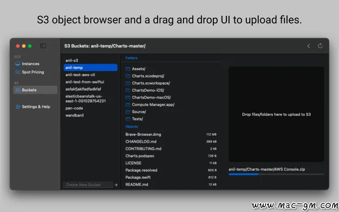
Task: Click the Instances monitor icon
Action: coord(18,63)
